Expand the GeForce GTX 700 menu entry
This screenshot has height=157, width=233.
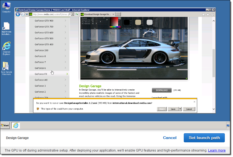(x=49, y=26)
